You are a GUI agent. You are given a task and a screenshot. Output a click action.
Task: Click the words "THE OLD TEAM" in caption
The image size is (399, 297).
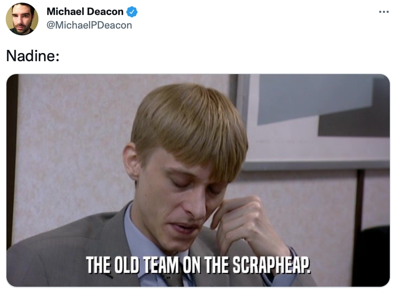pos(132,265)
